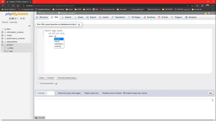Click the browser reload button
Image resolution: width=216 pixels, height=121 pixels.
point(13,6)
